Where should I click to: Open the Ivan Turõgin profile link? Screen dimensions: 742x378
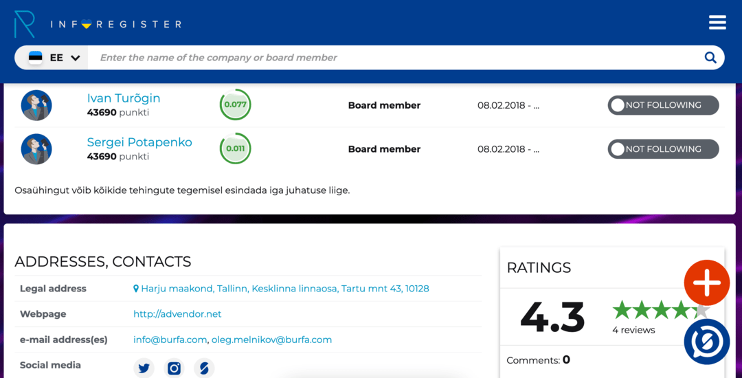click(124, 98)
